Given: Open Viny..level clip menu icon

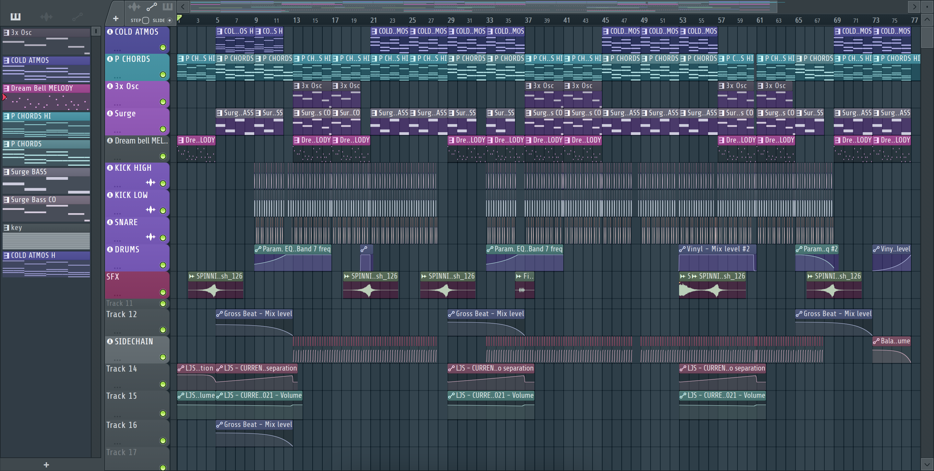Looking at the screenshot, I should pos(876,249).
